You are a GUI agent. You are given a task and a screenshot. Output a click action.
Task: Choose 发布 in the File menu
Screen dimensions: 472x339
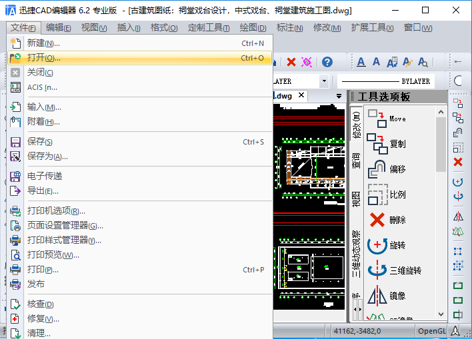click(x=140, y=284)
